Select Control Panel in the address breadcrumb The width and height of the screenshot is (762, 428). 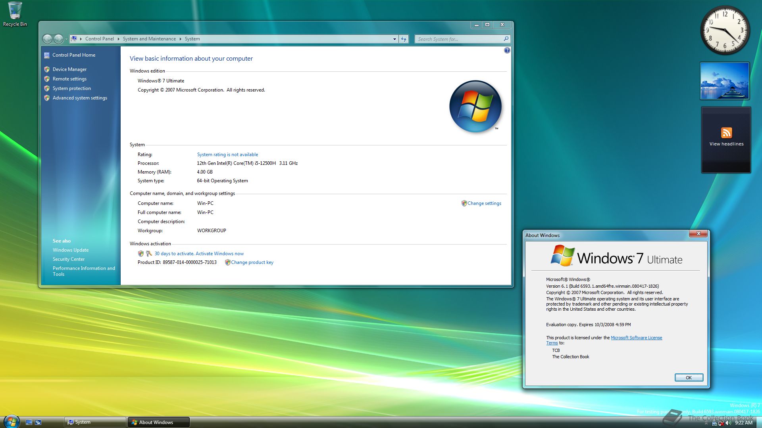[99, 39]
